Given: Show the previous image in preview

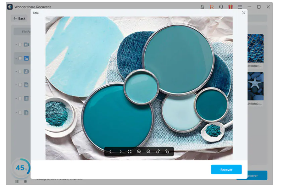Looking at the screenshot, I should [110, 152].
